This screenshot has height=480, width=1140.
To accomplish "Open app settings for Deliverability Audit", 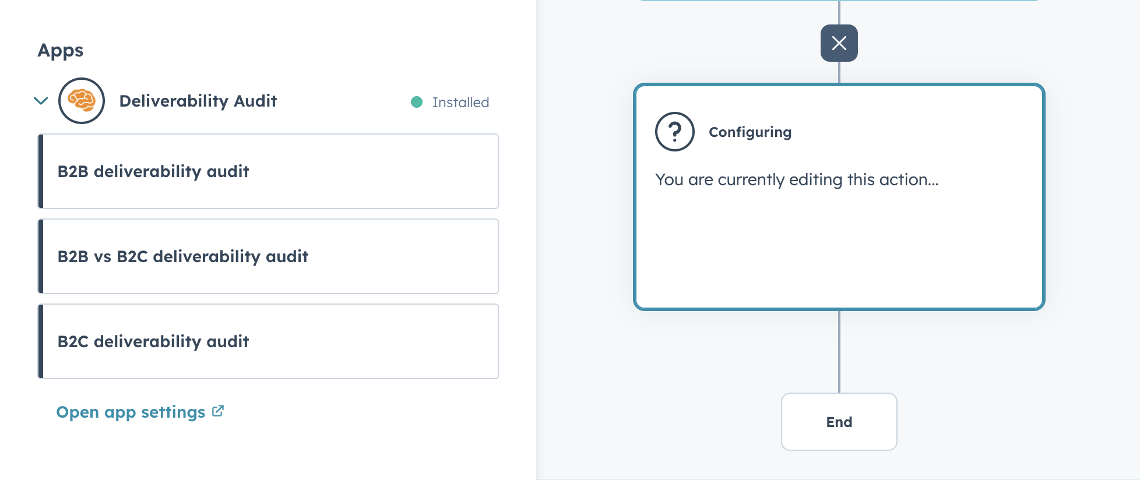I will [x=131, y=412].
